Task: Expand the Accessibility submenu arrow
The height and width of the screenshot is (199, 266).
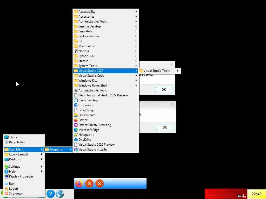Action: click(136, 11)
